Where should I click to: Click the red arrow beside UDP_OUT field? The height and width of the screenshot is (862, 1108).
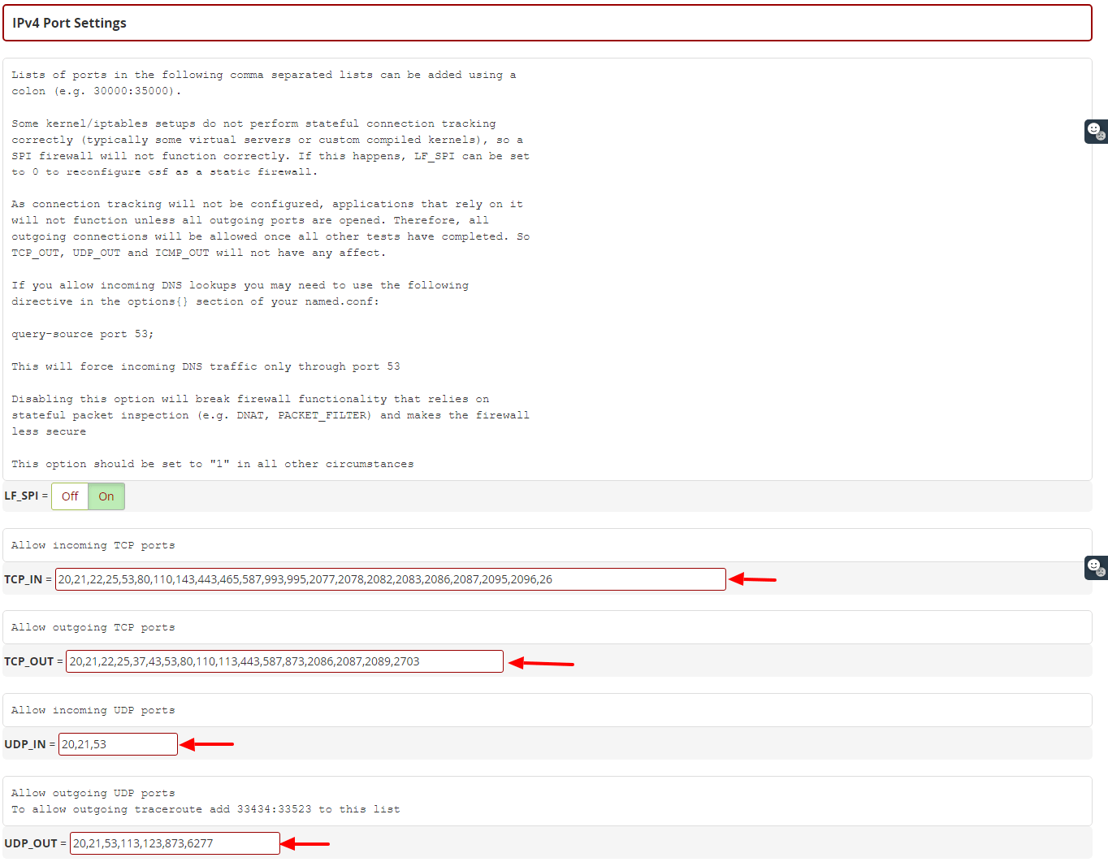pyautogui.click(x=305, y=844)
